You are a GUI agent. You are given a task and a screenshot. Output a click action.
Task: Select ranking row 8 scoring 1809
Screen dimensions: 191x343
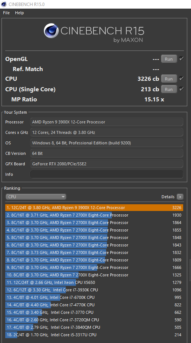[94, 260]
